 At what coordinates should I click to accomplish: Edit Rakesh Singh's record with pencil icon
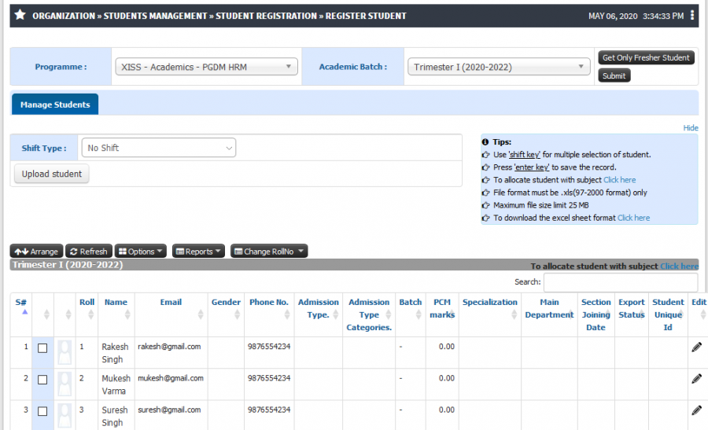coord(697,347)
